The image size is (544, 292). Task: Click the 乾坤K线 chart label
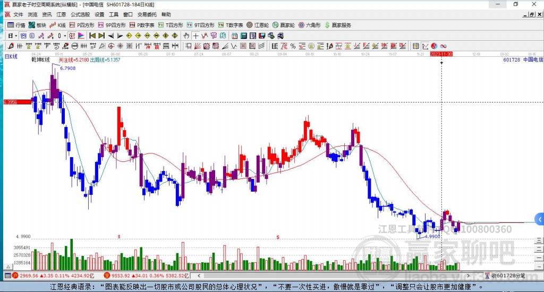coord(40,60)
